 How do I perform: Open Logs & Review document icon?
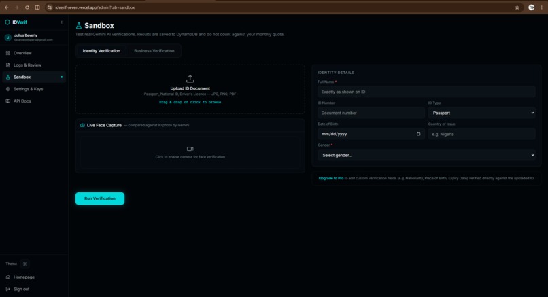click(x=8, y=65)
